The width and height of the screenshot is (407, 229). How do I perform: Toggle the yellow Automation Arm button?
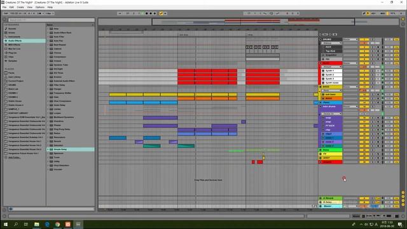pos(161,13)
